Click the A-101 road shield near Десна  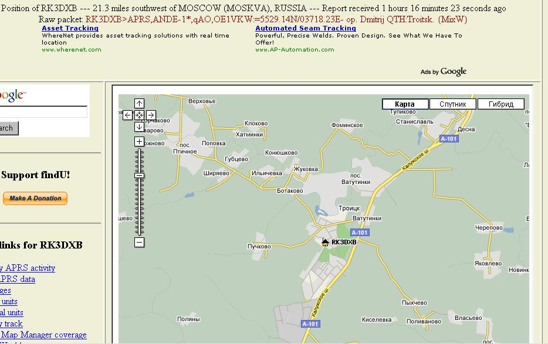pyautogui.click(x=449, y=139)
